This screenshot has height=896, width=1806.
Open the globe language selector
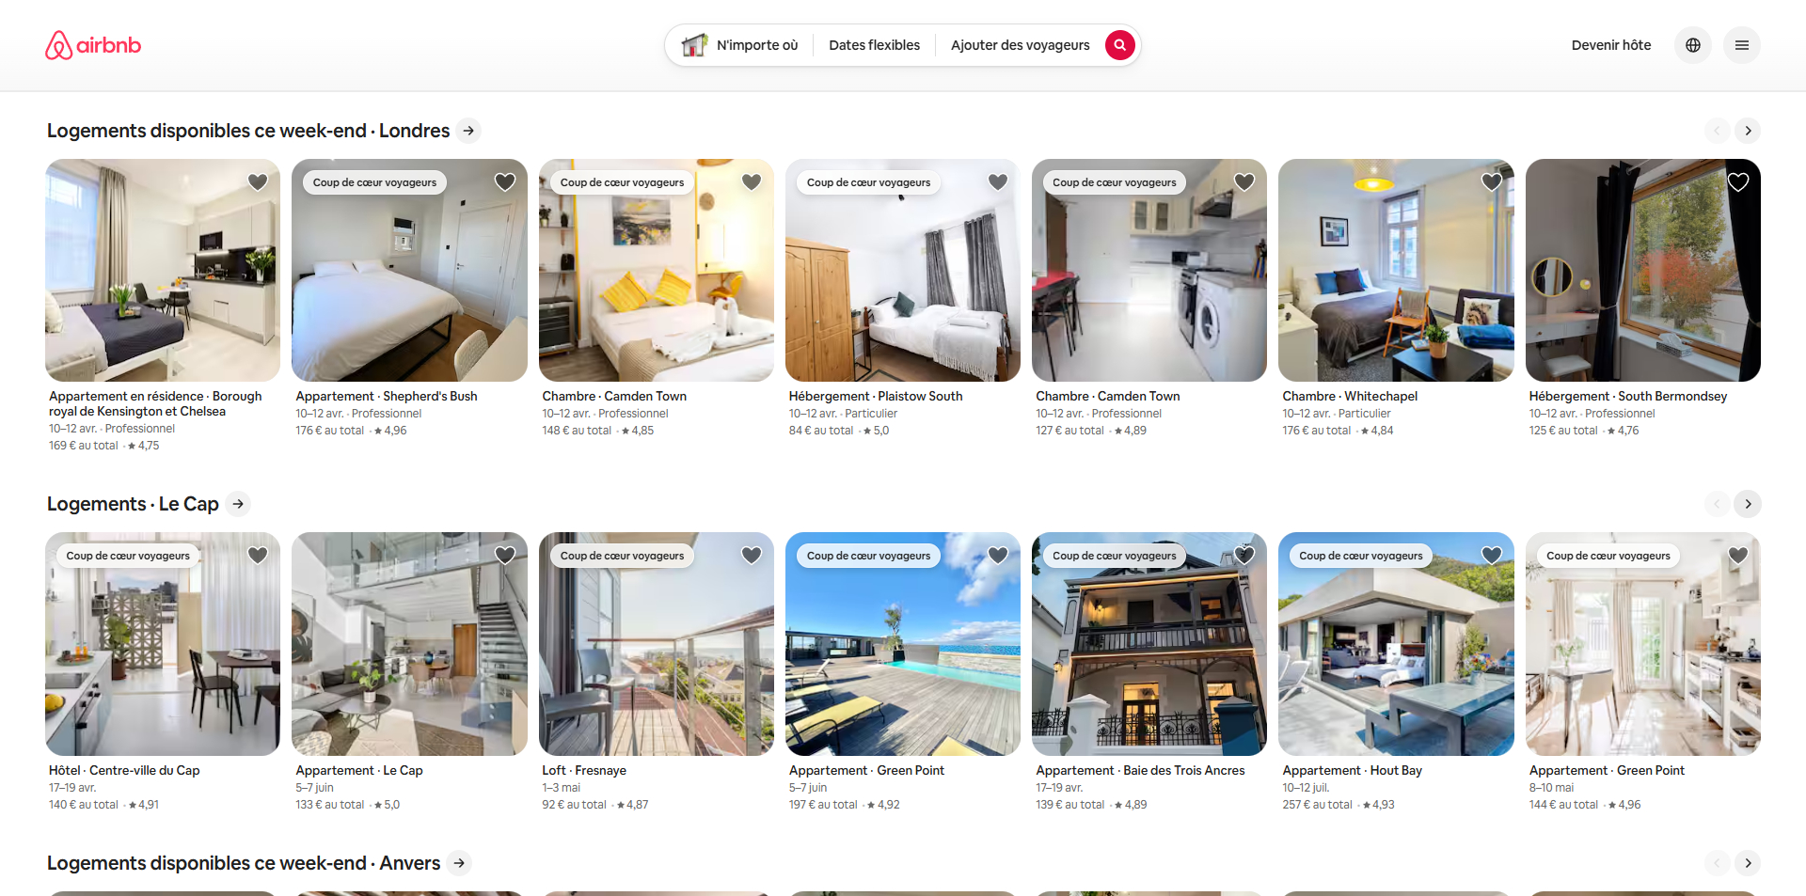[1693, 45]
